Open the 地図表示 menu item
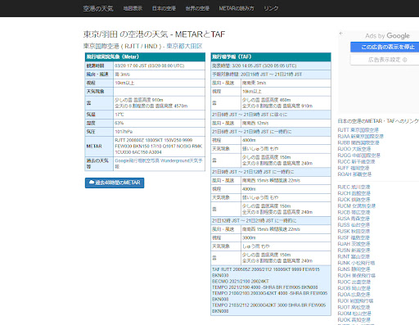419x325 pixels. 133,8
